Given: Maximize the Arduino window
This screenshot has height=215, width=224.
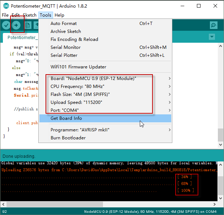Looking at the screenshot, I should click(199, 6).
